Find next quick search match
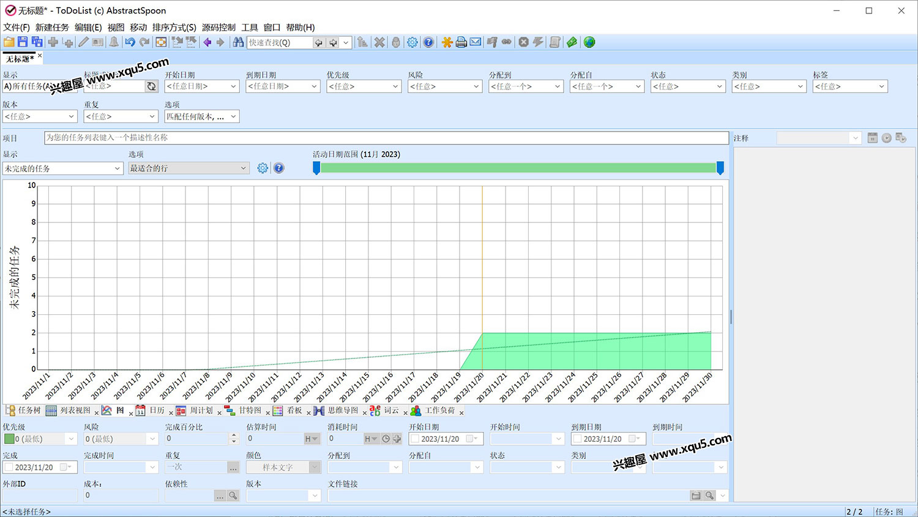 [x=333, y=42]
